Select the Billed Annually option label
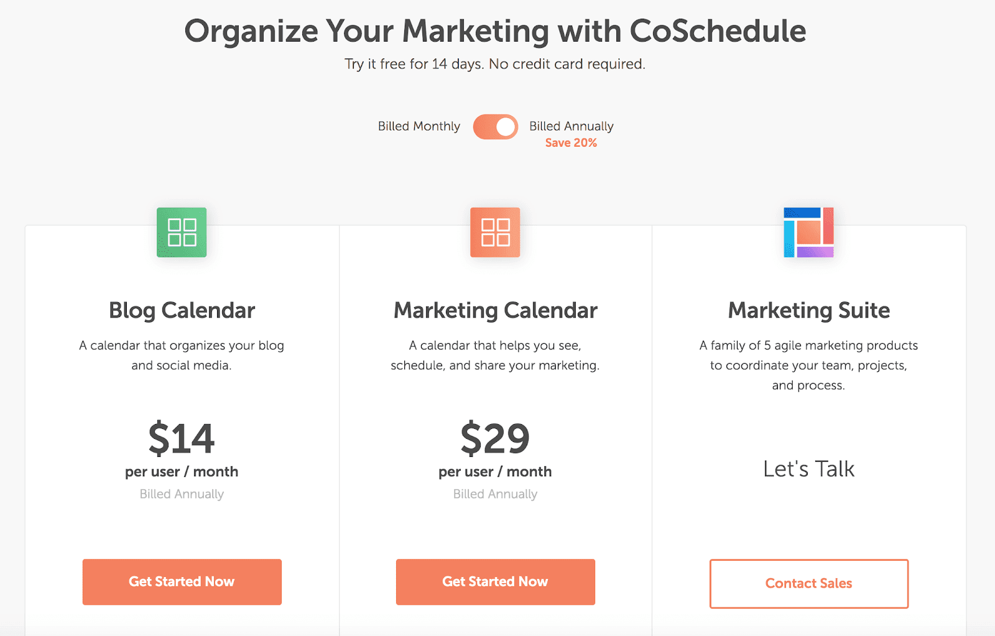Viewport: 995px width, 636px height. [572, 126]
